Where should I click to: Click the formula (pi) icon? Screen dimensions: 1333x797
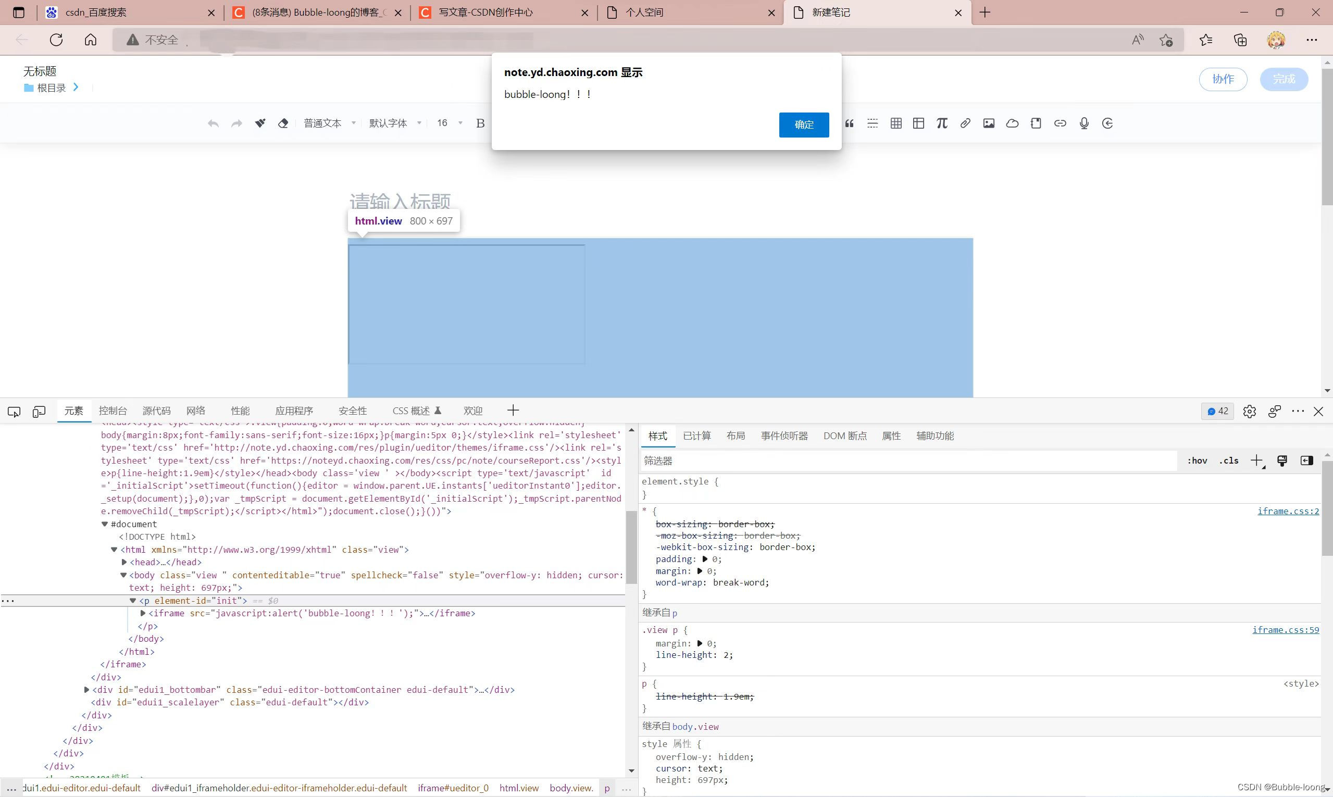pyautogui.click(x=941, y=123)
